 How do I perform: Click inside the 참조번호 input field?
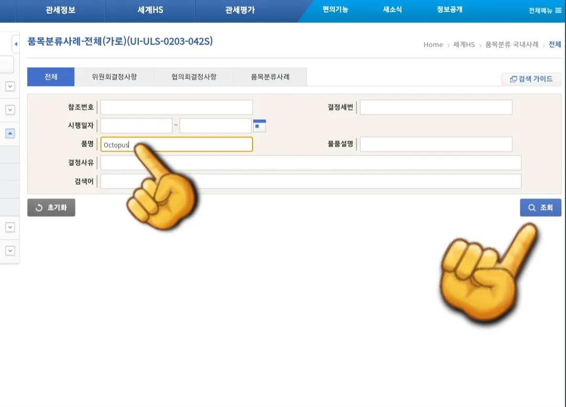[176, 107]
